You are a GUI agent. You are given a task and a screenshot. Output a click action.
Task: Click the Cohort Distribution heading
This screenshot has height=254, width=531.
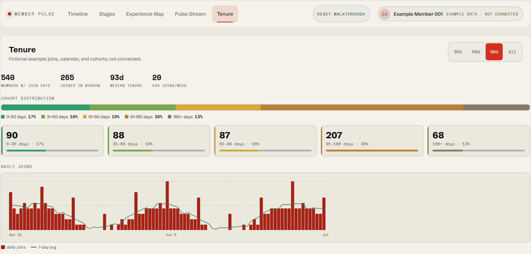point(28,98)
